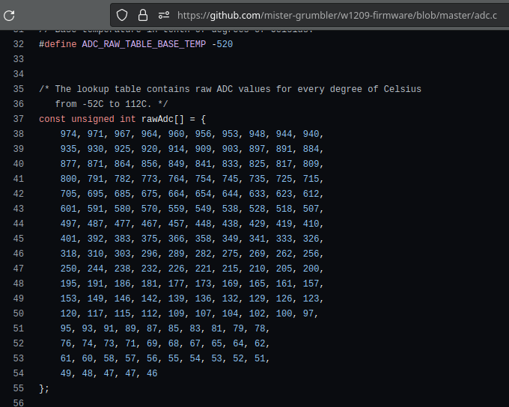Image resolution: width=509 pixels, height=407 pixels.
Task: Click the 'unsigned' keyword
Action: tap(93, 119)
